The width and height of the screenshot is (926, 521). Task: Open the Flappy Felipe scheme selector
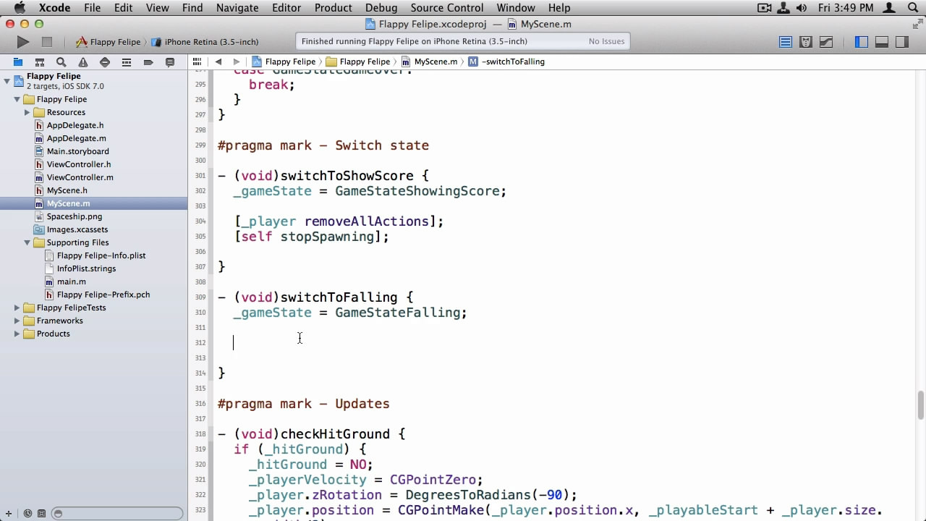pyautogui.click(x=109, y=42)
